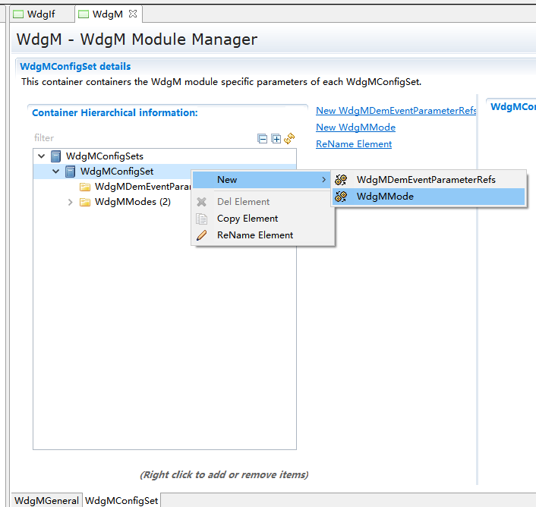Viewport: 536px width, 507px height.
Task: Collapse the WdgMConfigSets tree node
Action: click(41, 156)
